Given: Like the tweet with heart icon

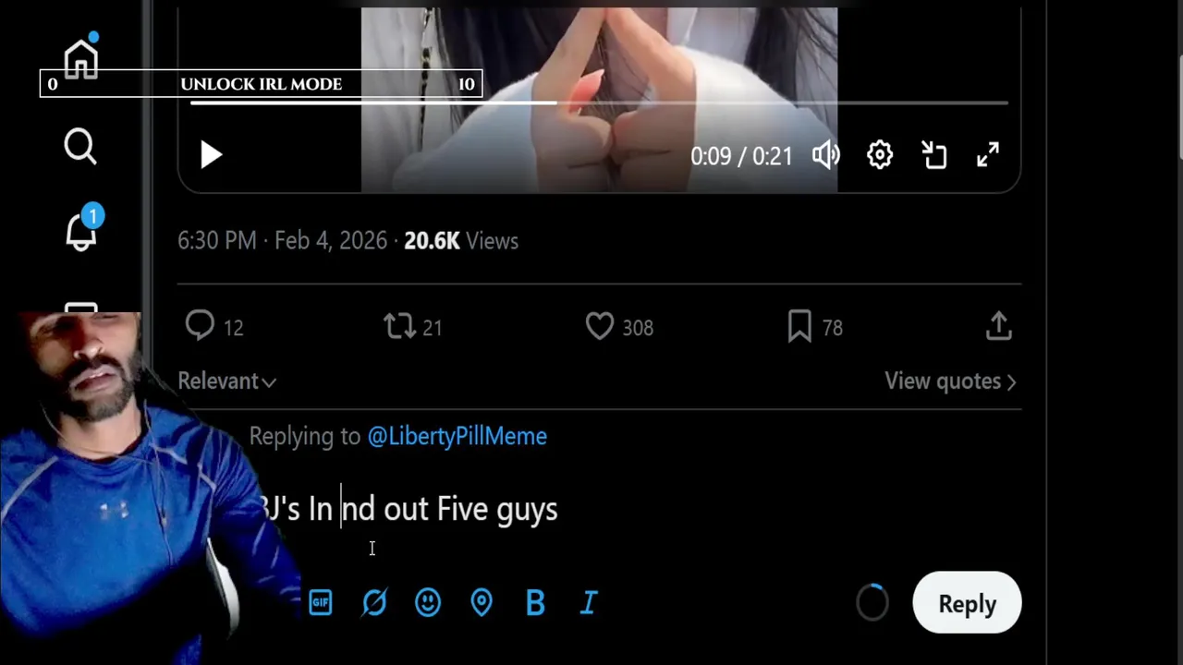Looking at the screenshot, I should (600, 326).
